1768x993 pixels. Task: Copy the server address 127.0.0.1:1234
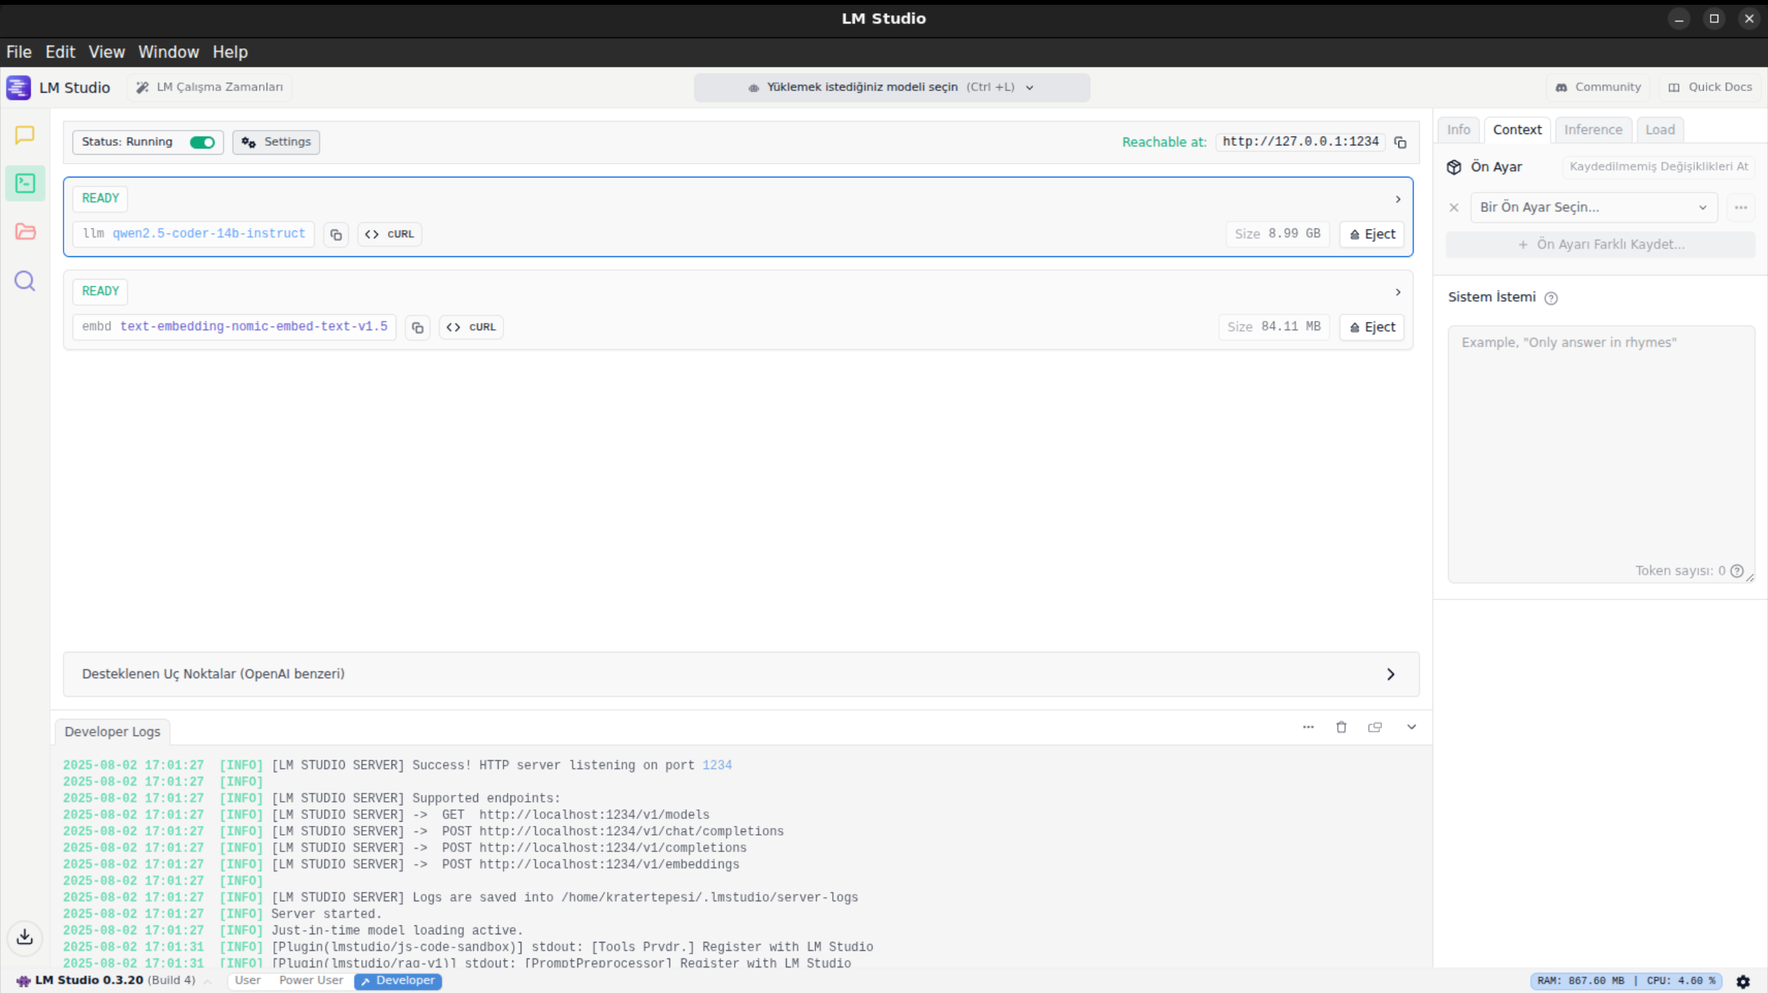pyautogui.click(x=1400, y=142)
